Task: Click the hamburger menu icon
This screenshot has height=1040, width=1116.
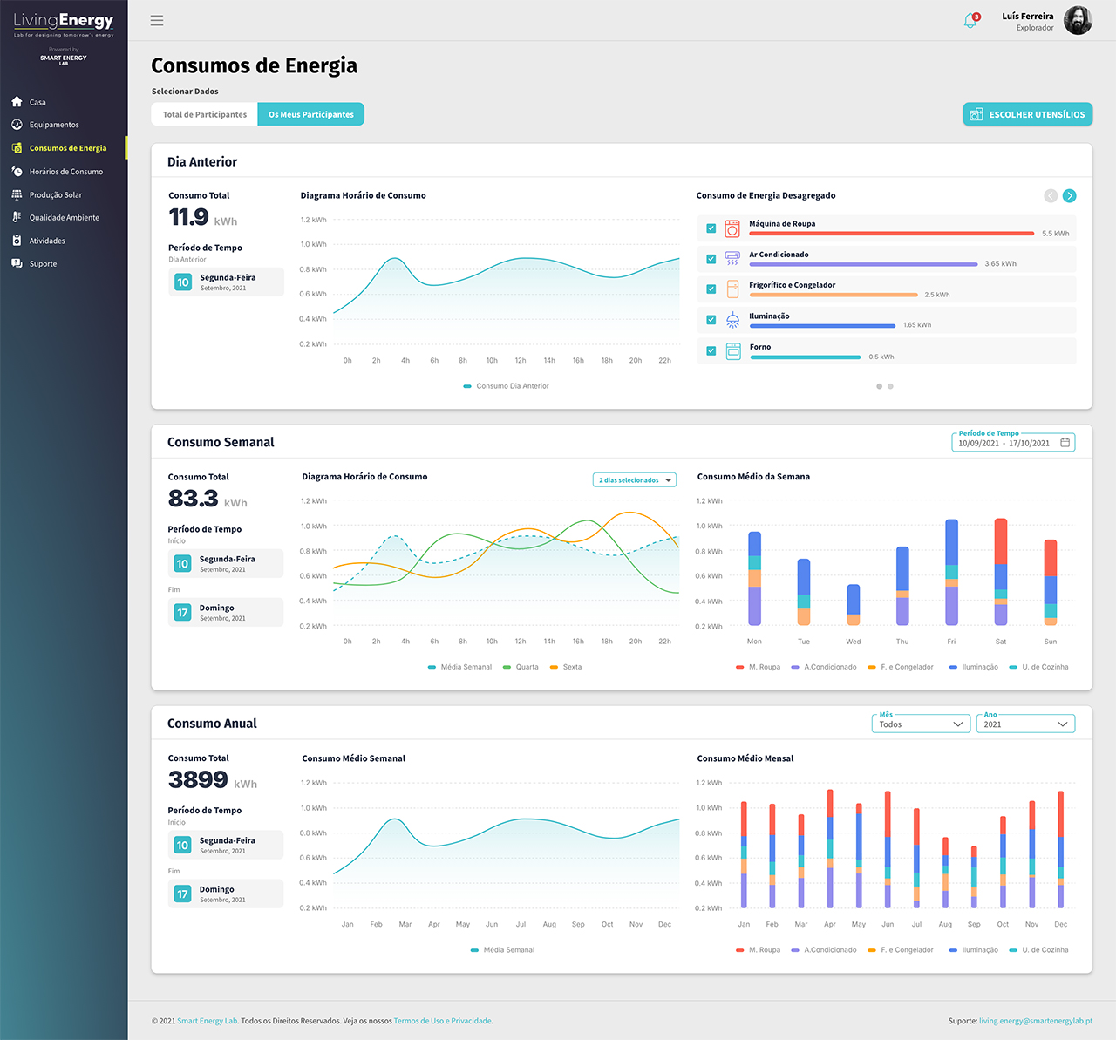Action: (x=157, y=20)
